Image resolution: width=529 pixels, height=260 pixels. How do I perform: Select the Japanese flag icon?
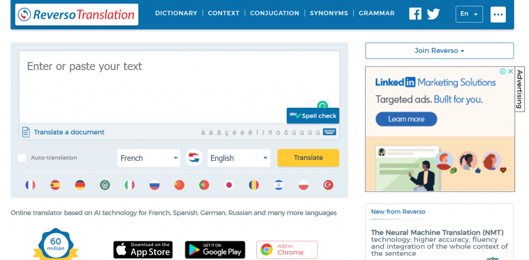pyautogui.click(x=229, y=185)
